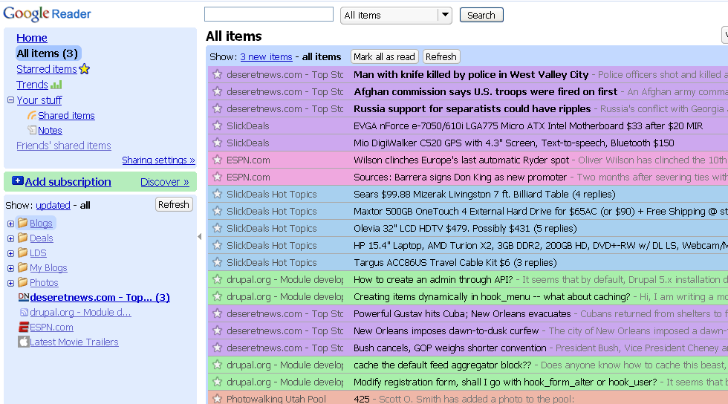This screenshot has height=404, width=728.
Task: Click the Photos folder icon
Action: 23,282
